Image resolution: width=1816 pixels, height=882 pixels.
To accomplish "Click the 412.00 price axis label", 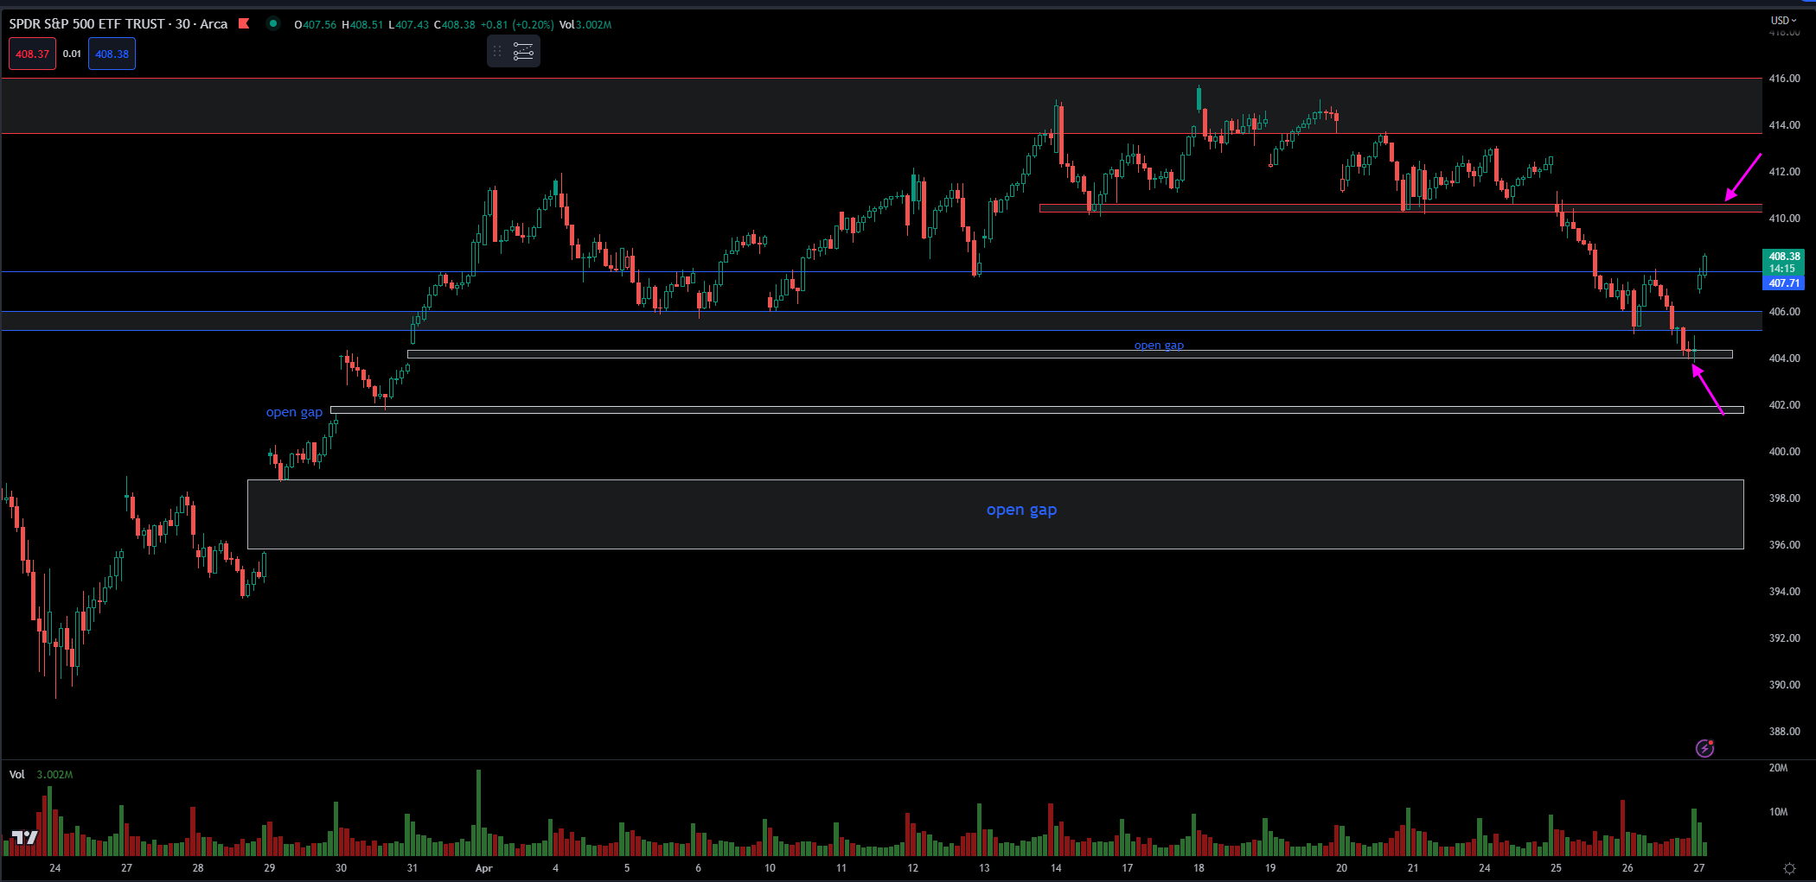I will 1784,172.
